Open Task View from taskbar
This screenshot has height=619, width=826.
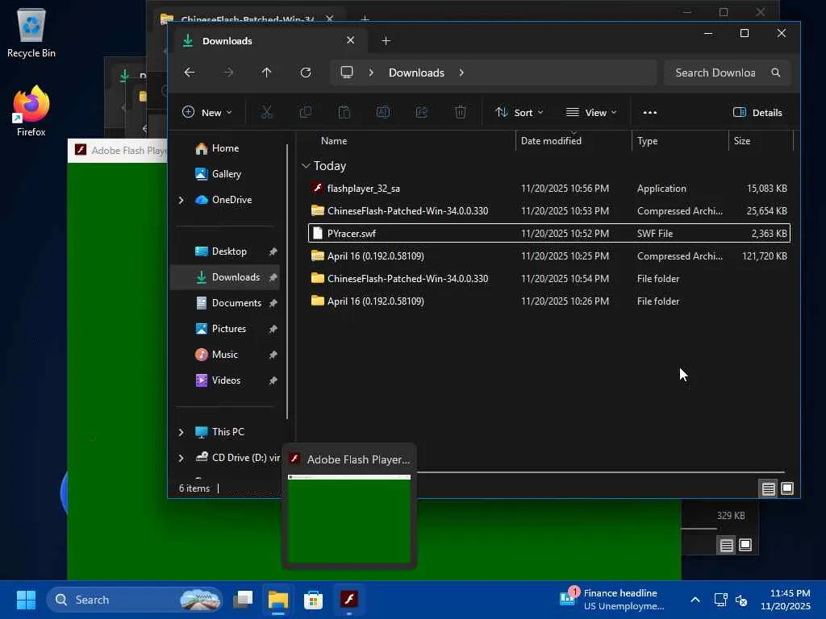[243, 600]
